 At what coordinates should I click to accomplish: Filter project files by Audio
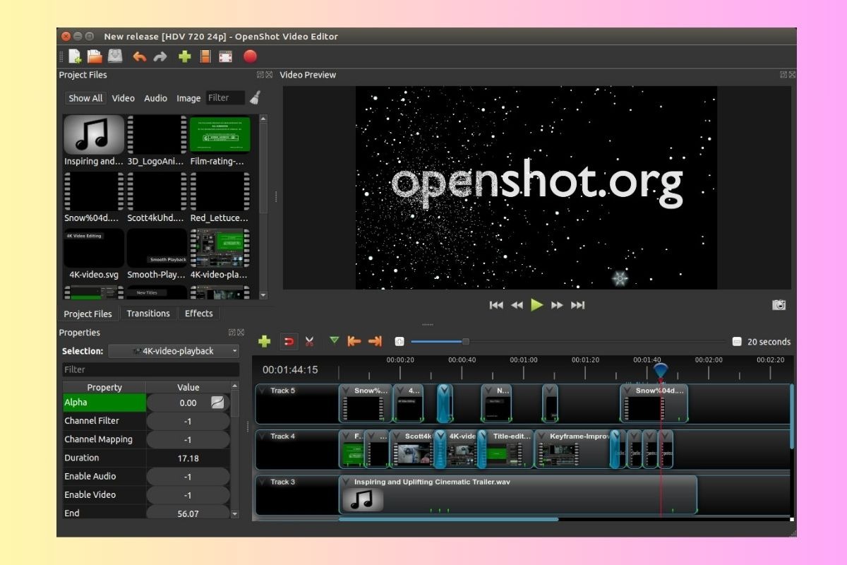click(156, 98)
